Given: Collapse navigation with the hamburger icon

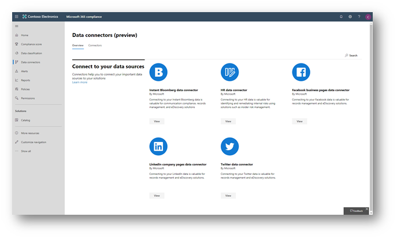Looking at the screenshot, I should click(17, 26).
